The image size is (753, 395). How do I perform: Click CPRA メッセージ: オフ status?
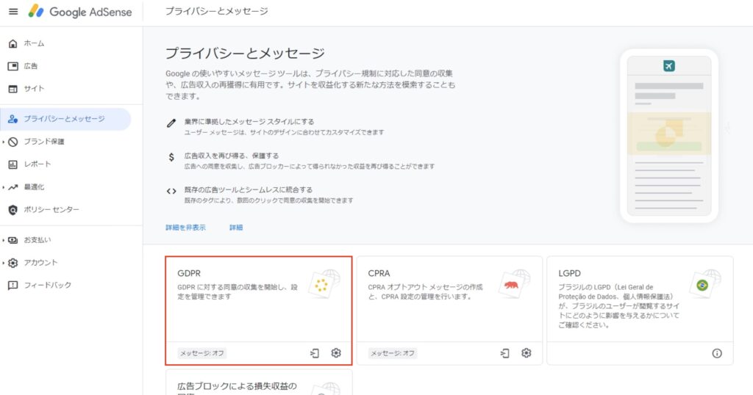pos(393,353)
